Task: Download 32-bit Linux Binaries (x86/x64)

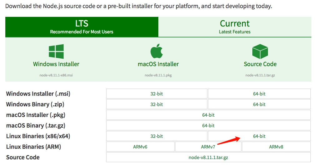Action: 157,136
